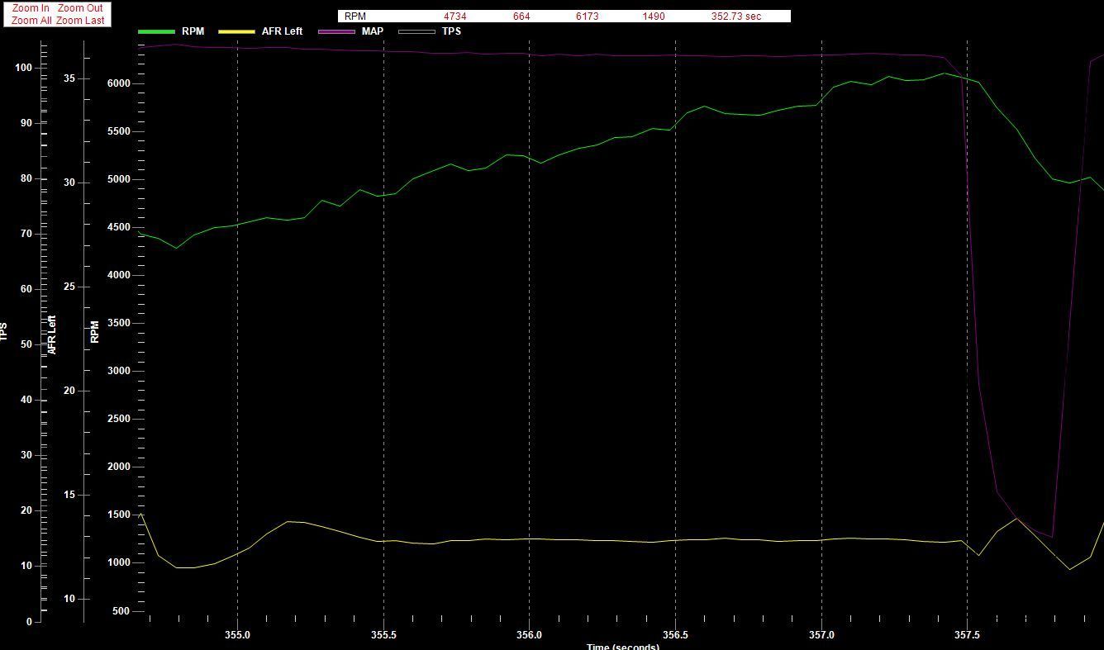Click the Zoom In button

pos(31,8)
